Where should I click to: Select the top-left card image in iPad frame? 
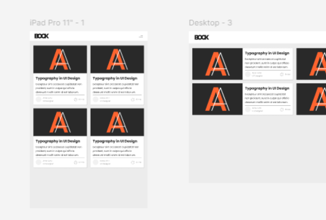[60, 59]
